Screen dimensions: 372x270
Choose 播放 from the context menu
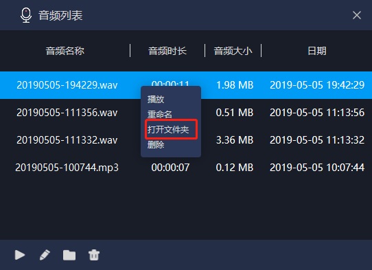(x=156, y=99)
